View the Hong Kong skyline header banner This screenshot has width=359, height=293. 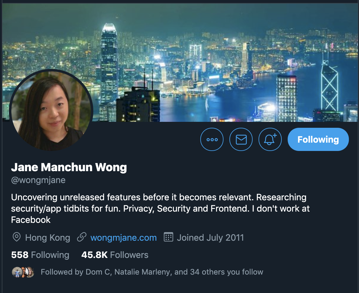180,62
